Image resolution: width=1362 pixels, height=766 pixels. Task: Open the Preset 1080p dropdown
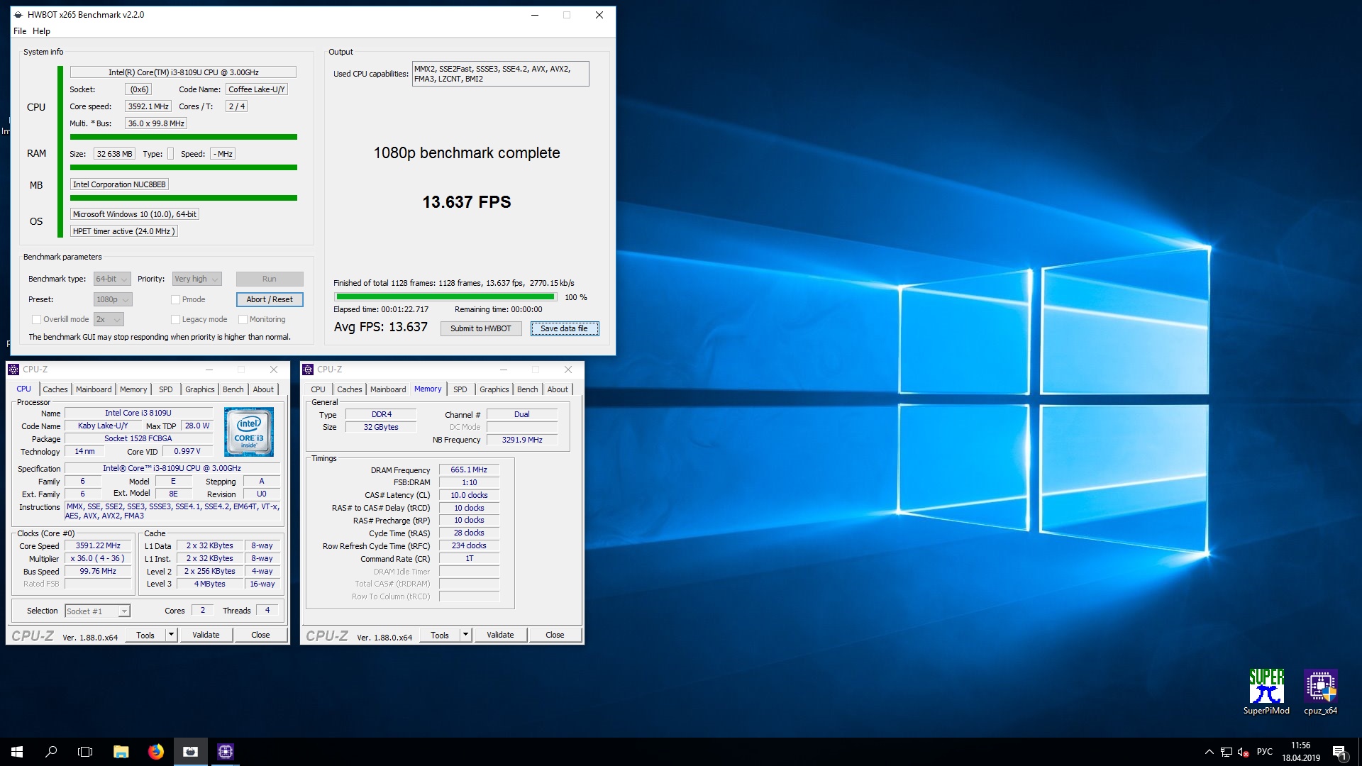[x=113, y=299]
